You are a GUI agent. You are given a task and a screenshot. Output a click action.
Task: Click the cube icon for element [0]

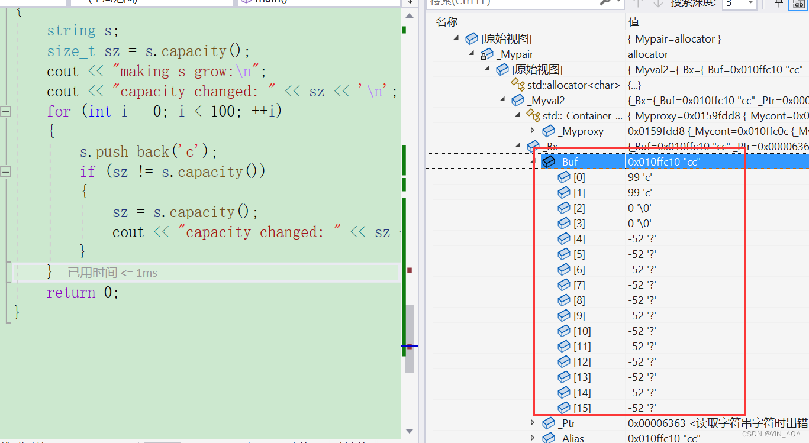[x=564, y=177]
